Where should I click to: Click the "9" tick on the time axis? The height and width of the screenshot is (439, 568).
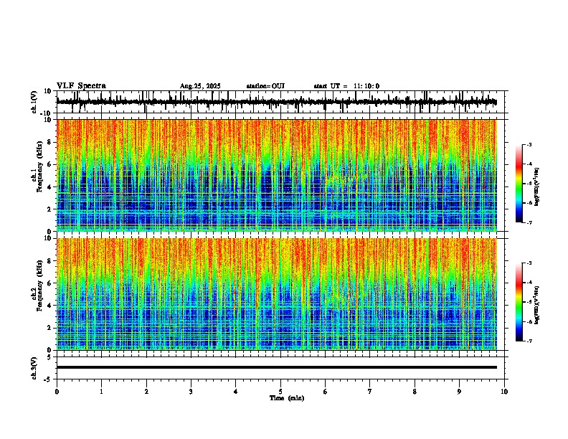[459, 392]
